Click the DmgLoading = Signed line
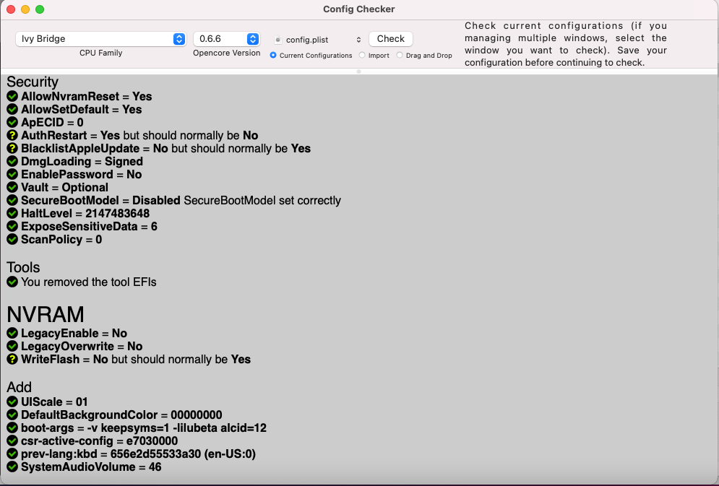Image resolution: width=719 pixels, height=486 pixels. click(x=82, y=161)
